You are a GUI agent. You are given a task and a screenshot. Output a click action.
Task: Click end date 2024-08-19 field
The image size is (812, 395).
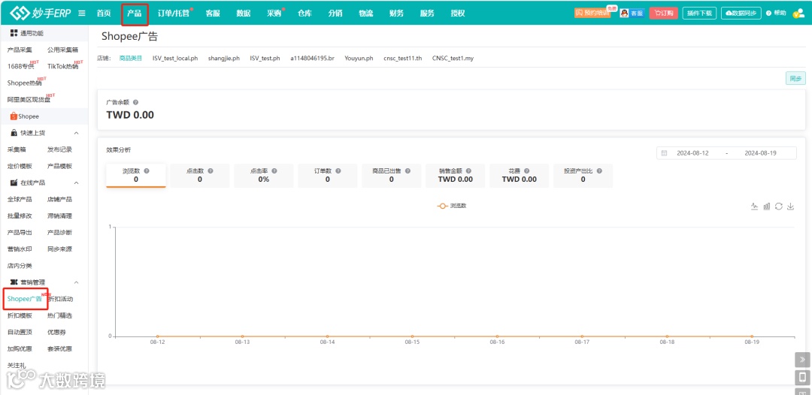[759, 153]
